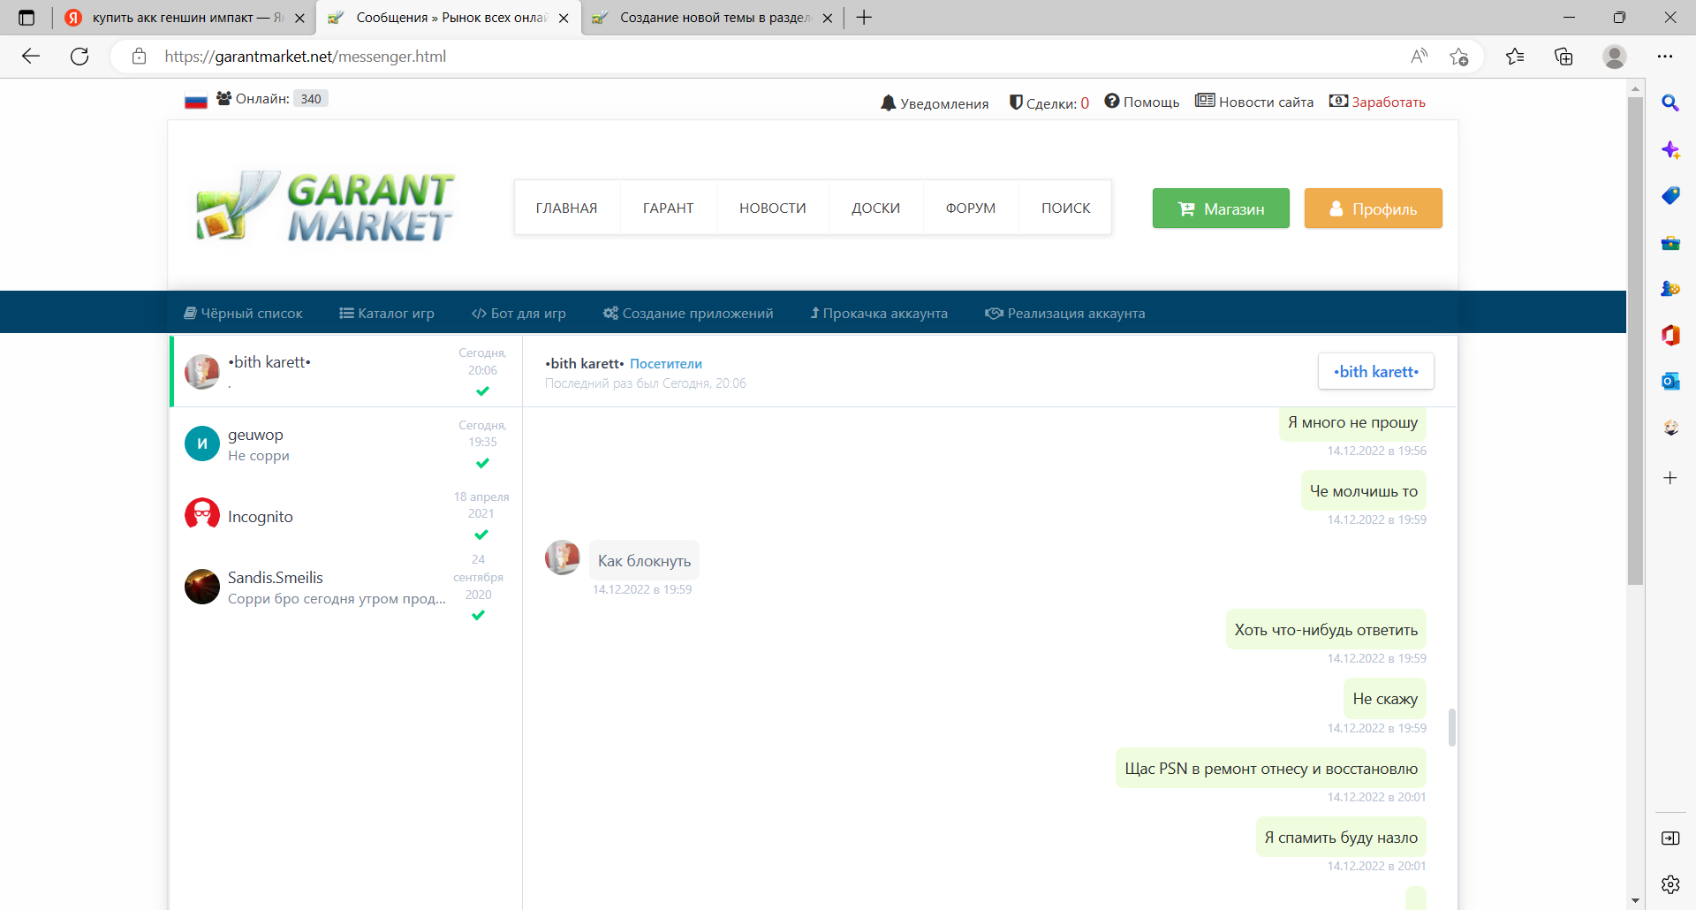The width and height of the screenshot is (1696, 910).
Task: Open НОВОСТИ menu item
Action: (x=772, y=208)
